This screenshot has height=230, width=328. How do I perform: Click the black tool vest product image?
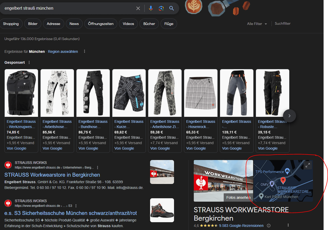click(x=21, y=93)
